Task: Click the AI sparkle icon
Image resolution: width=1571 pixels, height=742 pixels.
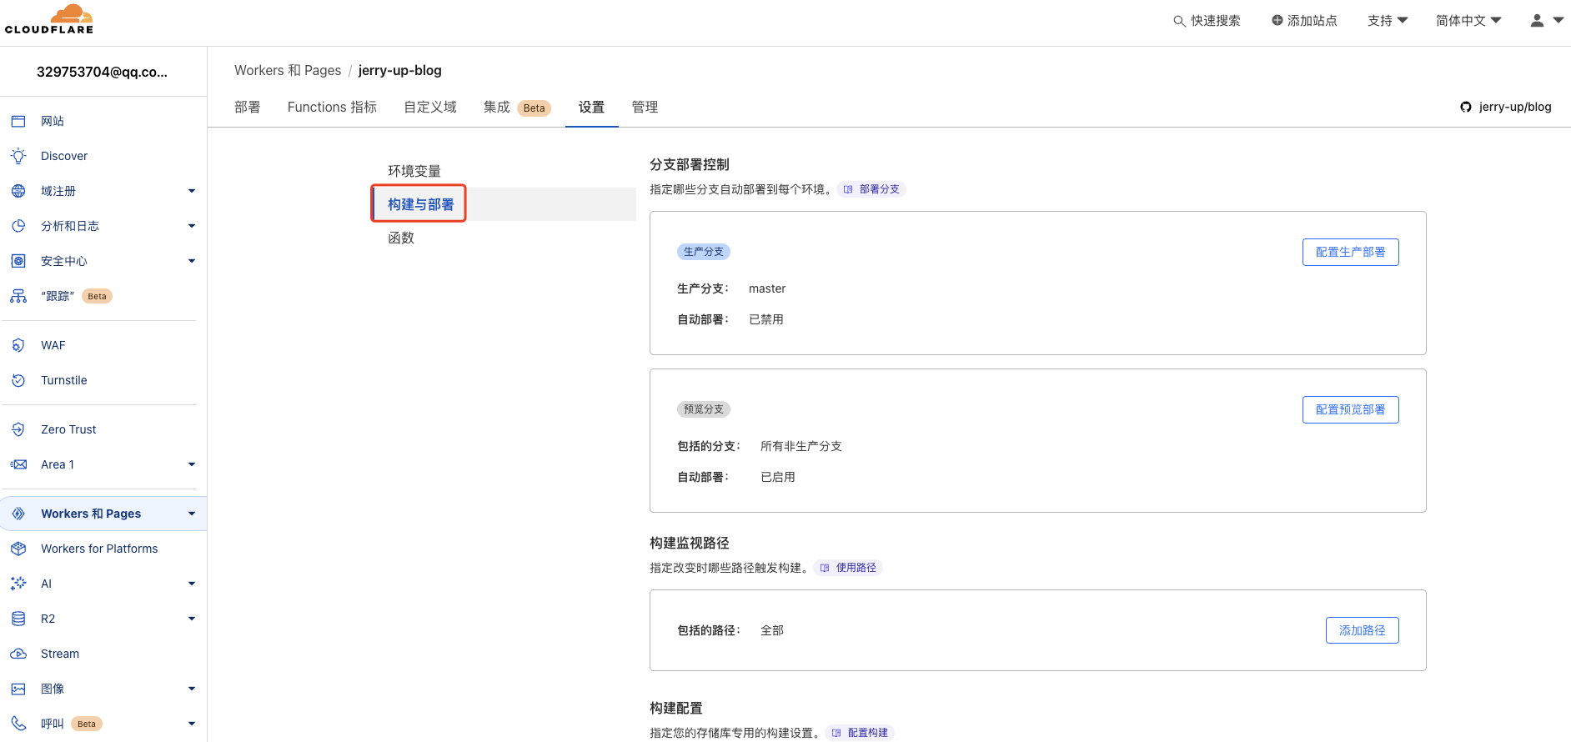Action: coord(18,584)
